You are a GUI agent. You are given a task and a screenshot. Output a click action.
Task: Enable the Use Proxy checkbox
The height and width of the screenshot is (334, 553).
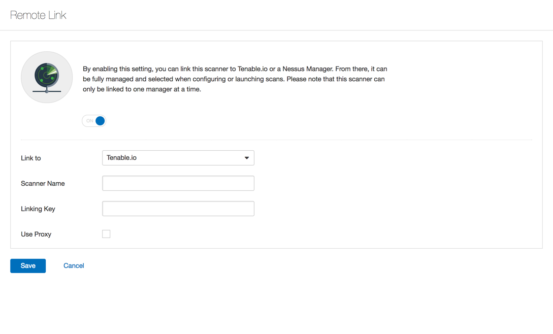tap(106, 234)
